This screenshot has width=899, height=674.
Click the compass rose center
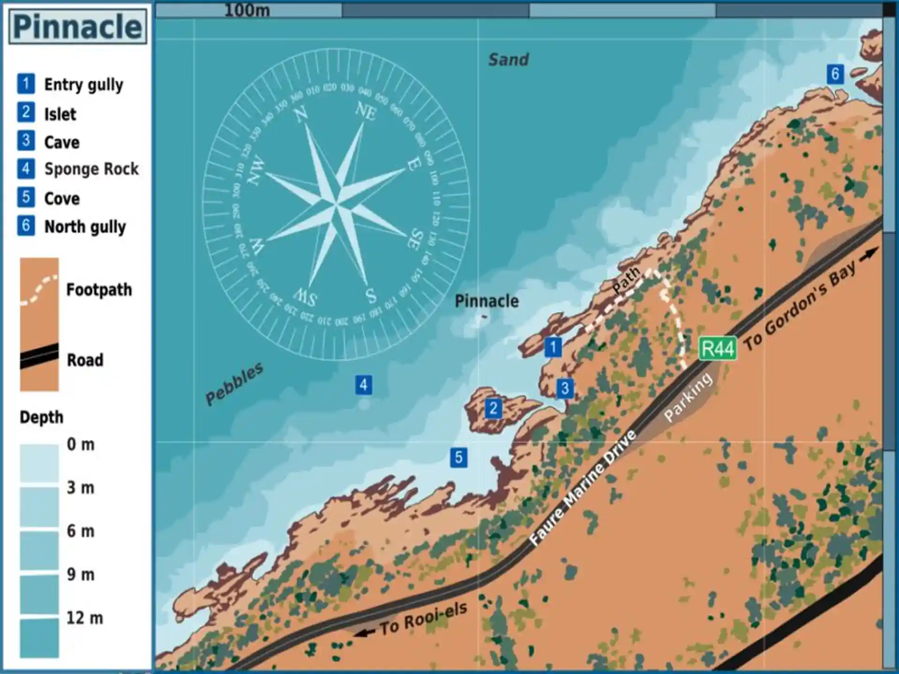pyautogui.click(x=336, y=204)
